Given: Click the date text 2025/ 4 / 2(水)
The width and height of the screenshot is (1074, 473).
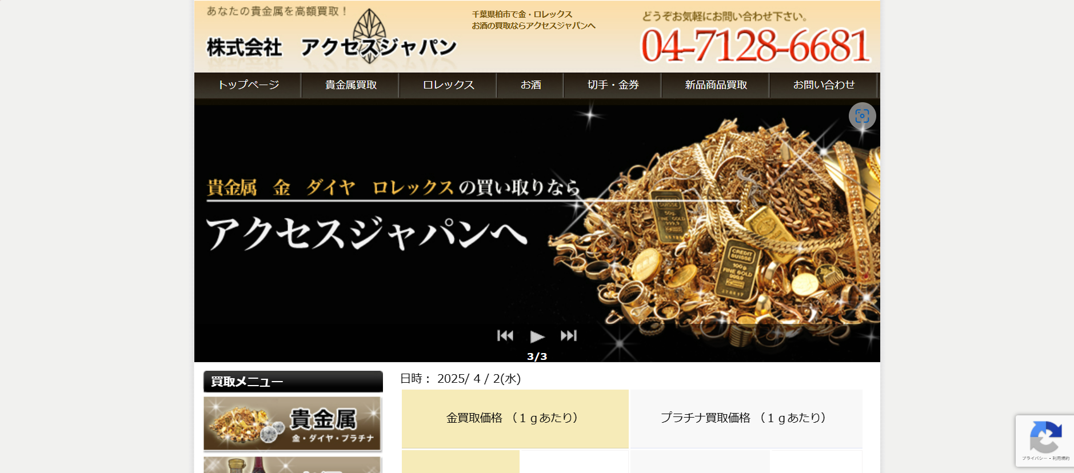Looking at the screenshot, I should [479, 379].
